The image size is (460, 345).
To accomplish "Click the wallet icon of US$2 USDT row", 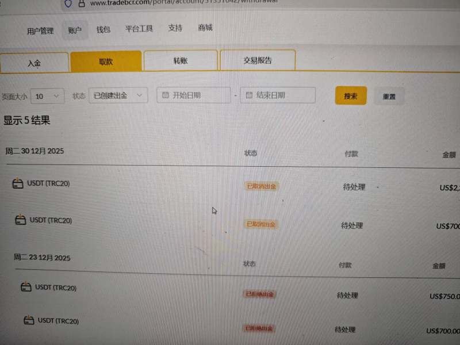I will pos(18,183).
